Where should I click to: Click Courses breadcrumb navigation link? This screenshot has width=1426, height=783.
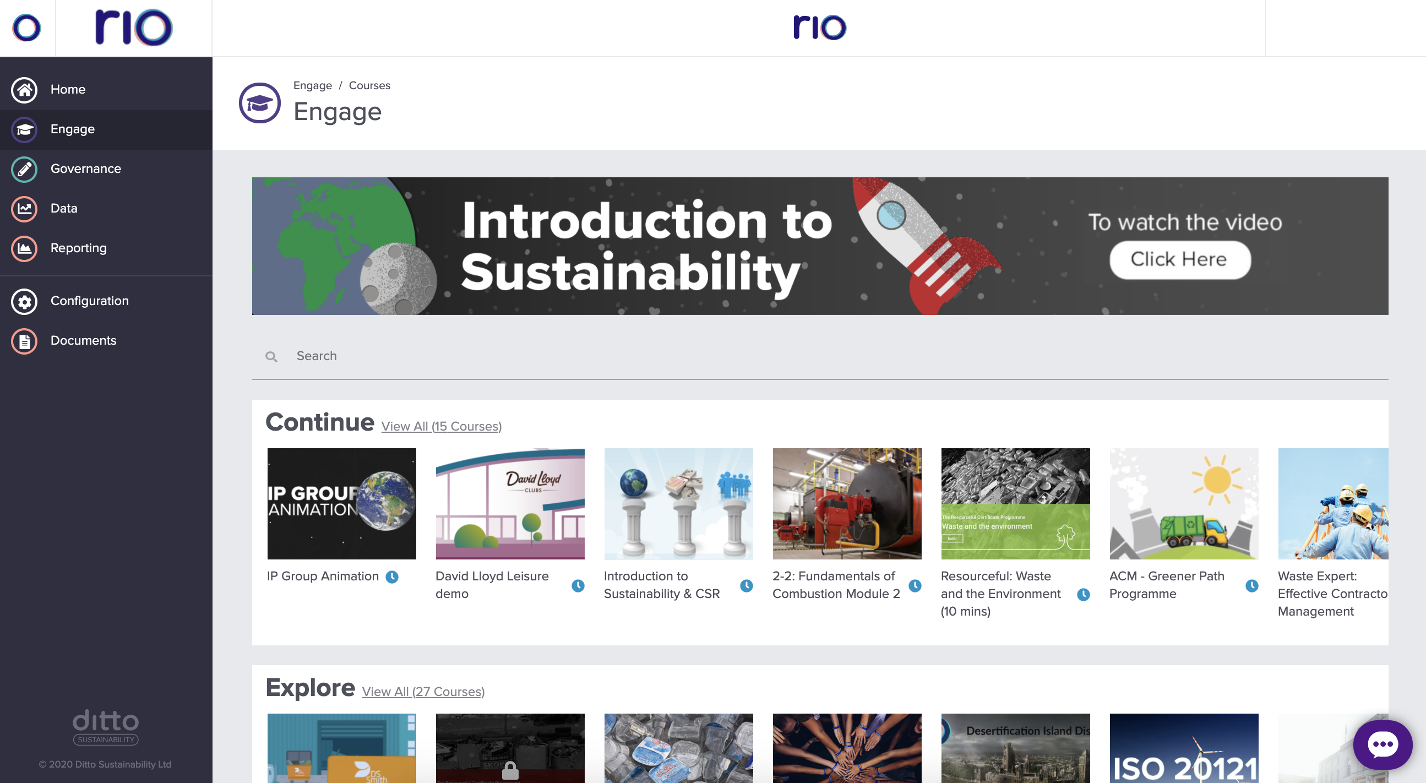pos(369,86)
